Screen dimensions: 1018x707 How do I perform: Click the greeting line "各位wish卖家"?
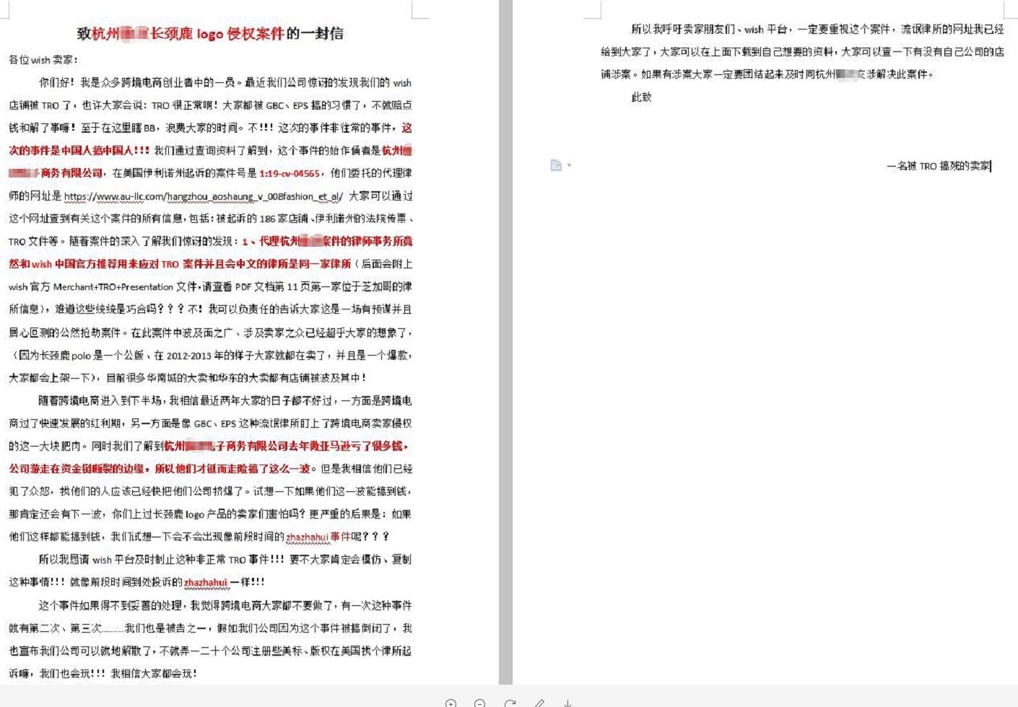click(x=43, y=60)
